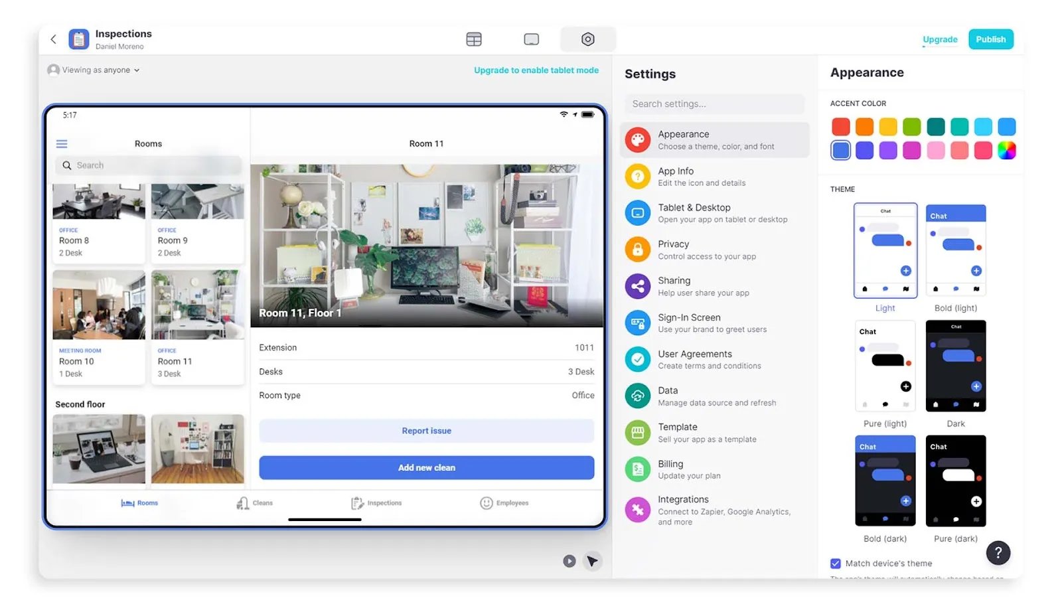Open Data settings
The width and height of the screenshot is (1062, 614).
[x=715, y=396]
